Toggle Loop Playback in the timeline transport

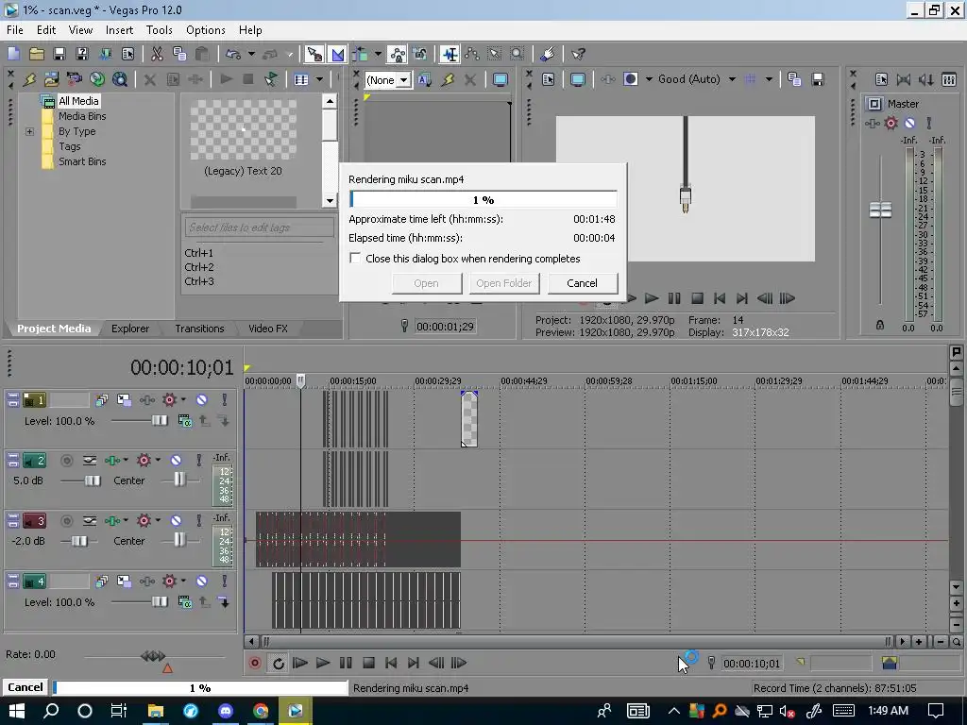coord(279,664)
